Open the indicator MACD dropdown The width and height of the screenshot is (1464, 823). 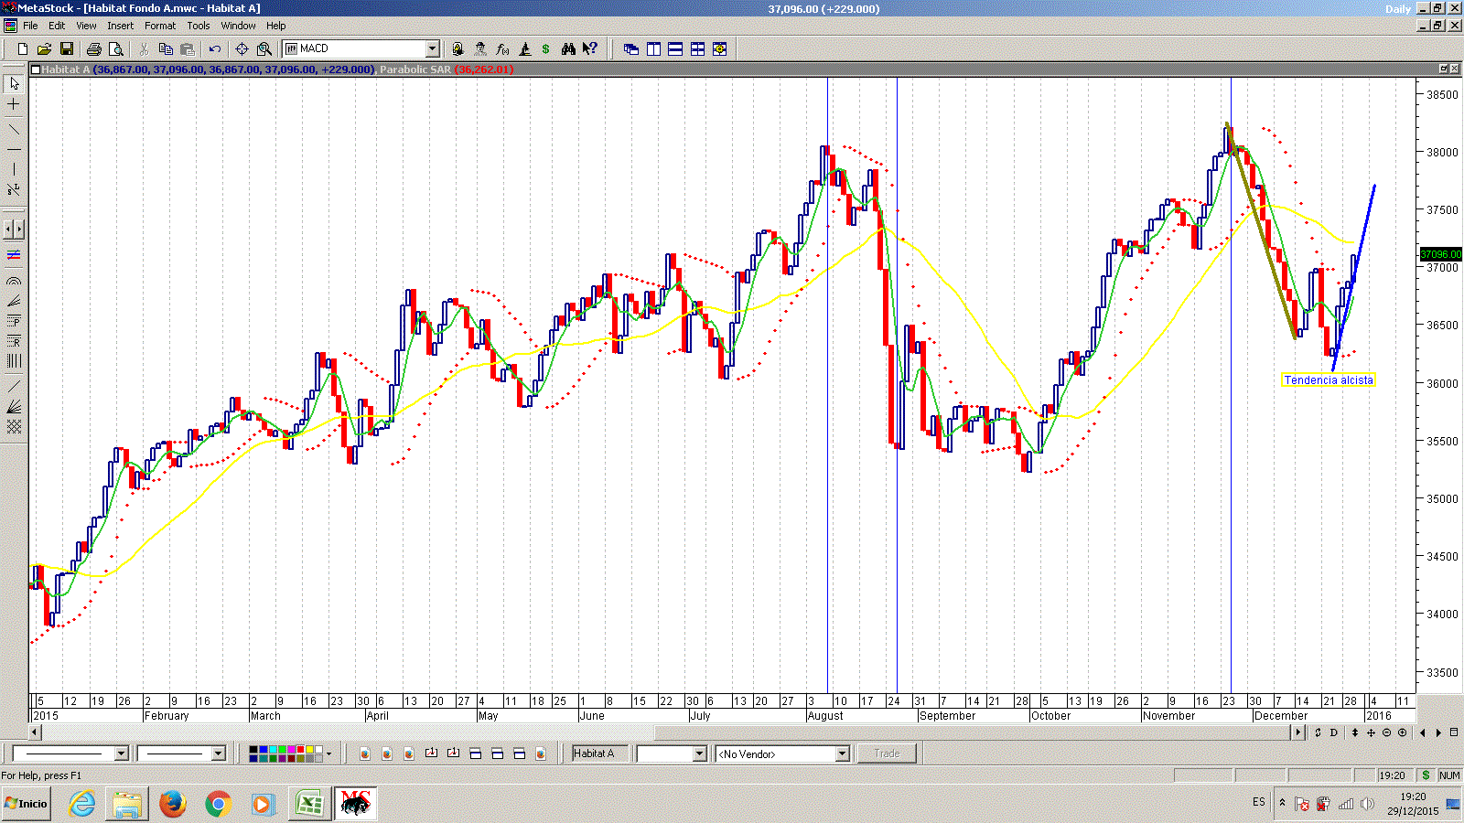(x=432, y=48)
